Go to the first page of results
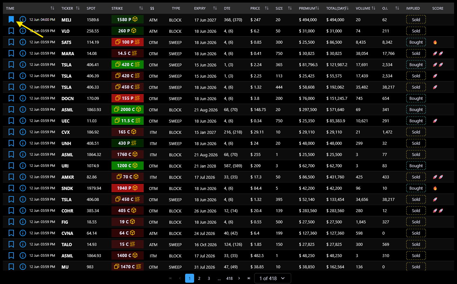 coord(170,278)
